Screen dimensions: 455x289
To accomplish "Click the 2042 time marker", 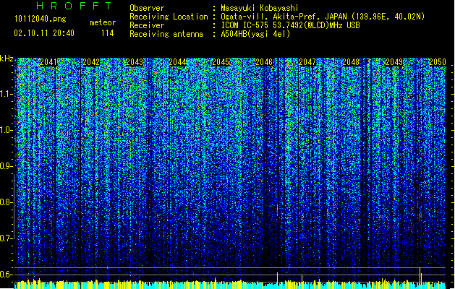I will coord(91,62).
